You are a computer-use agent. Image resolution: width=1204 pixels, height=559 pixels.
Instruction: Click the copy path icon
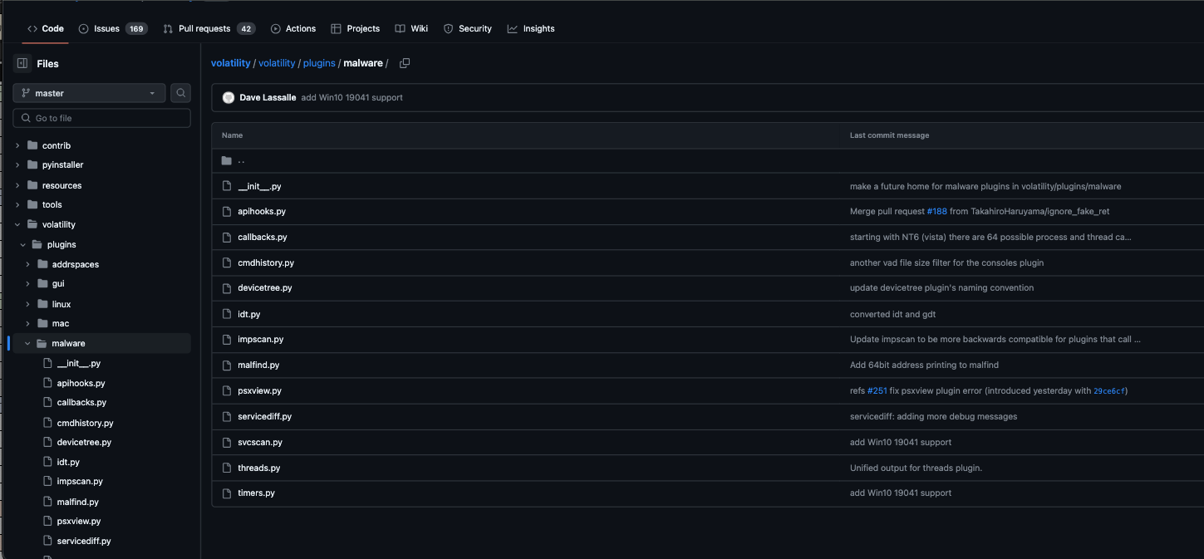tap(405, 63)
